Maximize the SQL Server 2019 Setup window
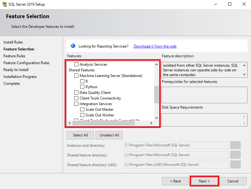Viewport: 251px width, 189px height. coord(230,4)
